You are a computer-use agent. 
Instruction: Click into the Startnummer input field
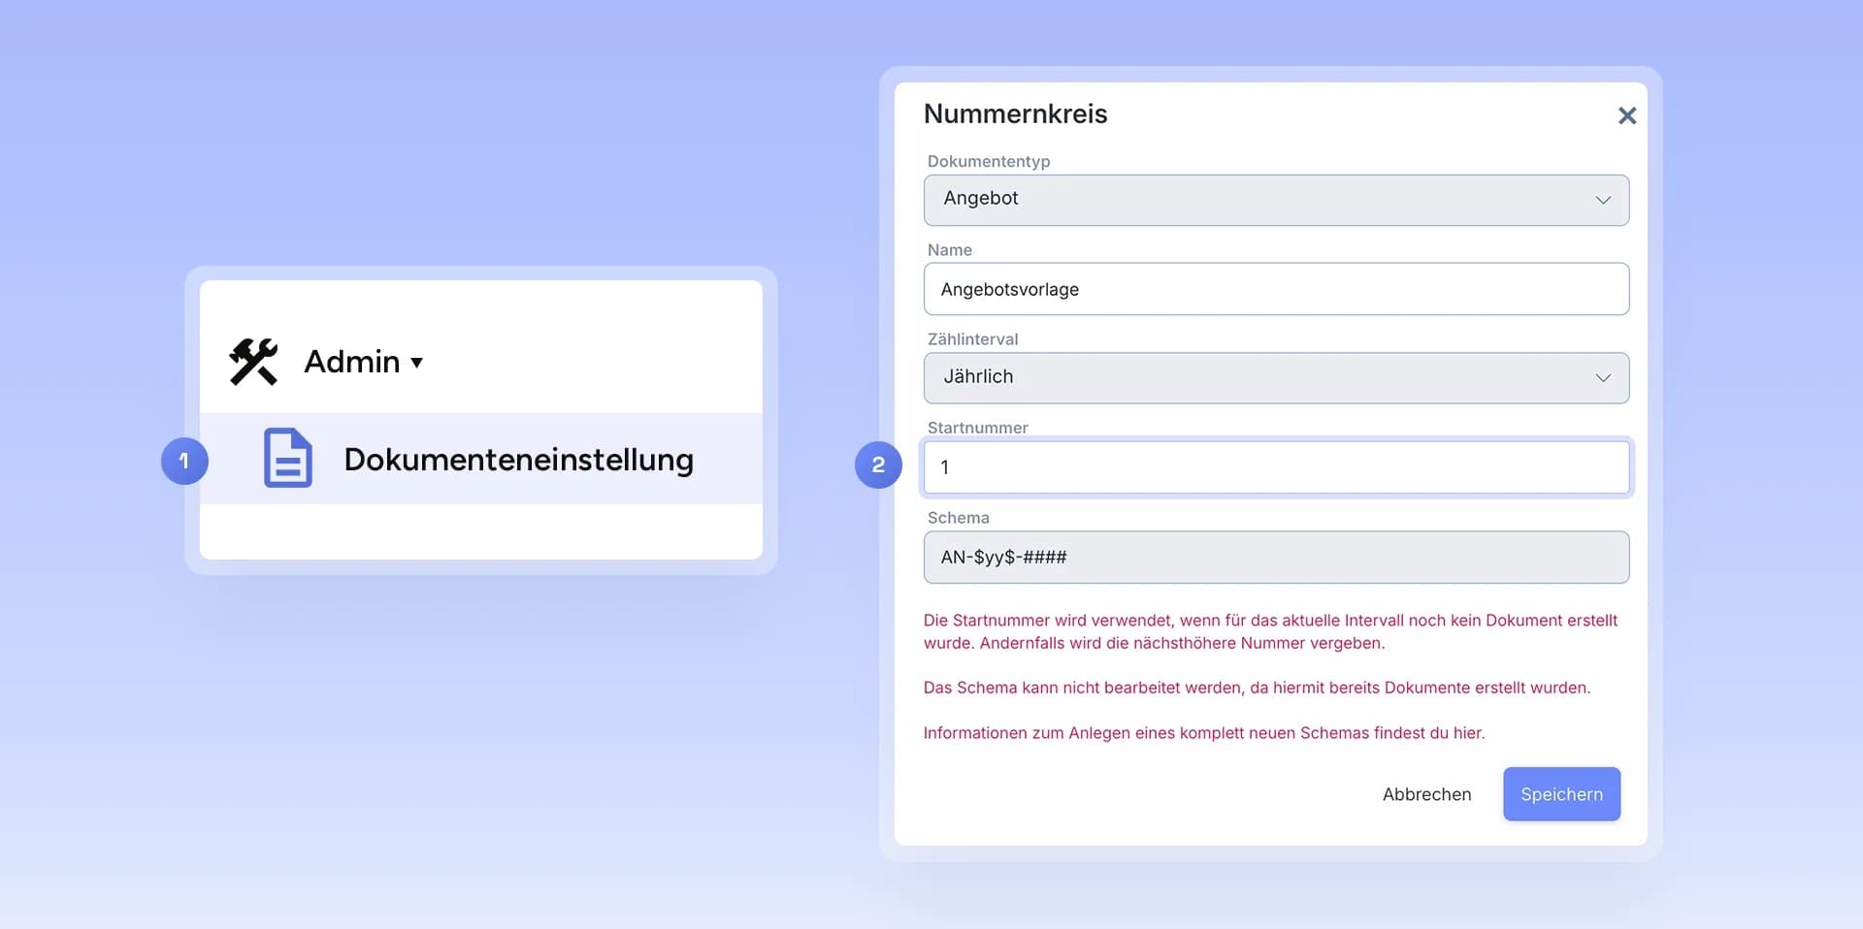tap(1276, 467)
